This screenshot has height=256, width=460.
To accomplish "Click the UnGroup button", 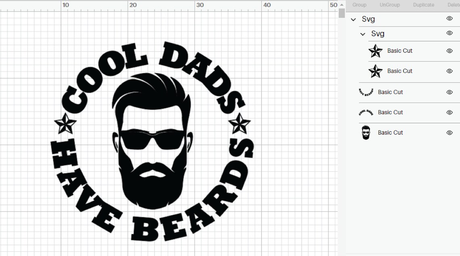I will point(389,4).
